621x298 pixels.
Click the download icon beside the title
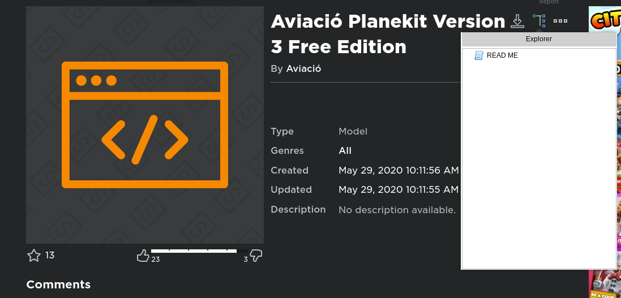(517, 21)
